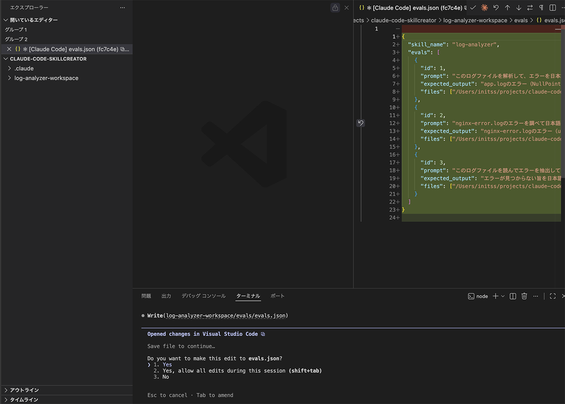
Task: Expand the .claude folder
Action: [24, 68]
